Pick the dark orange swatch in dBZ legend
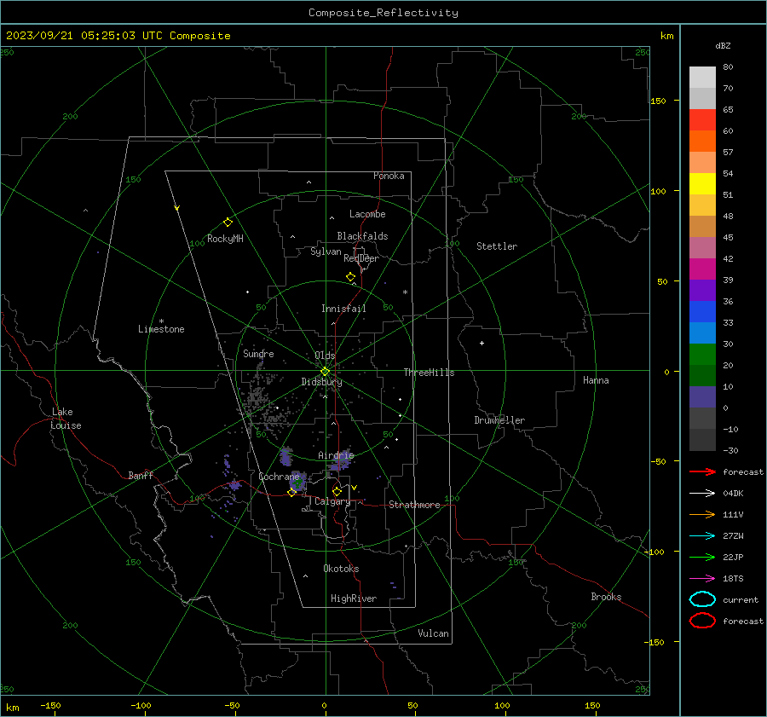This screenshot has height=717, width=767. (702, 141)
